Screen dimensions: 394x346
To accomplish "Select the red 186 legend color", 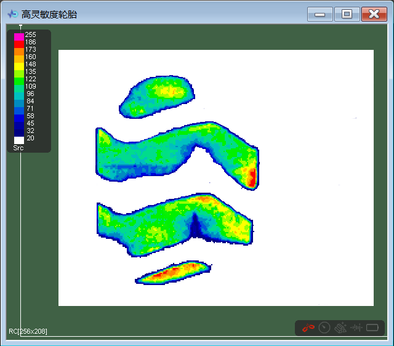I will (x=19, y=44).
